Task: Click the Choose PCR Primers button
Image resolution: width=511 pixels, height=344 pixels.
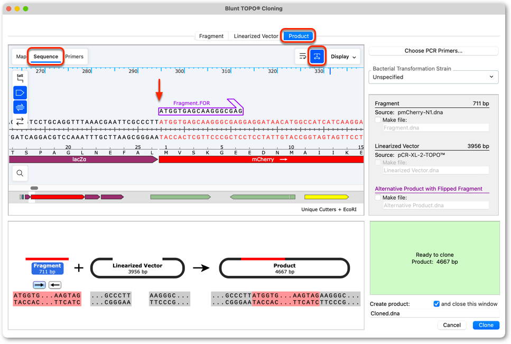Action: (x=433, y=51)
